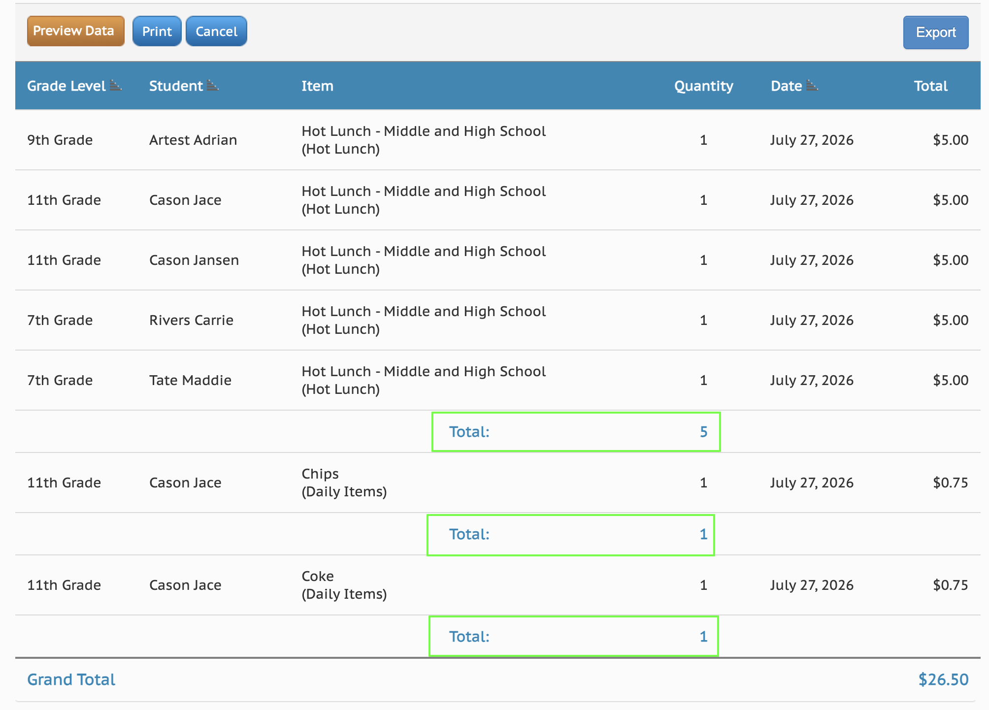Select student name Cason Jansen
The height and width of the screenshot is (710, 989).
click(x=194, y=260)
